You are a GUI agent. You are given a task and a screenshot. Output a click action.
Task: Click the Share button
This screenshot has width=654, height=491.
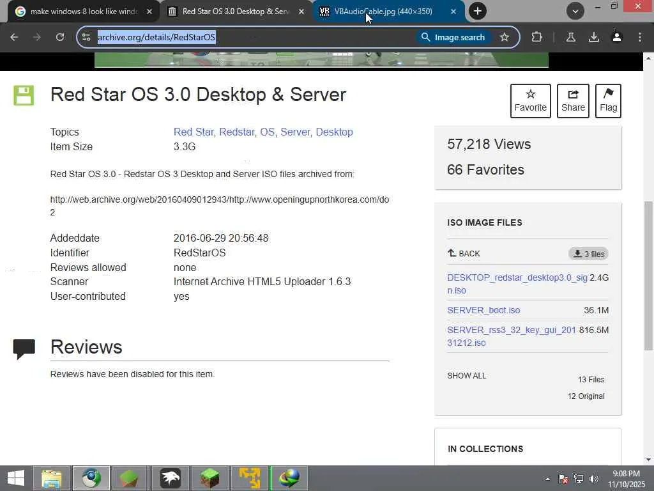pyautogui.click(x=573, y=100)
